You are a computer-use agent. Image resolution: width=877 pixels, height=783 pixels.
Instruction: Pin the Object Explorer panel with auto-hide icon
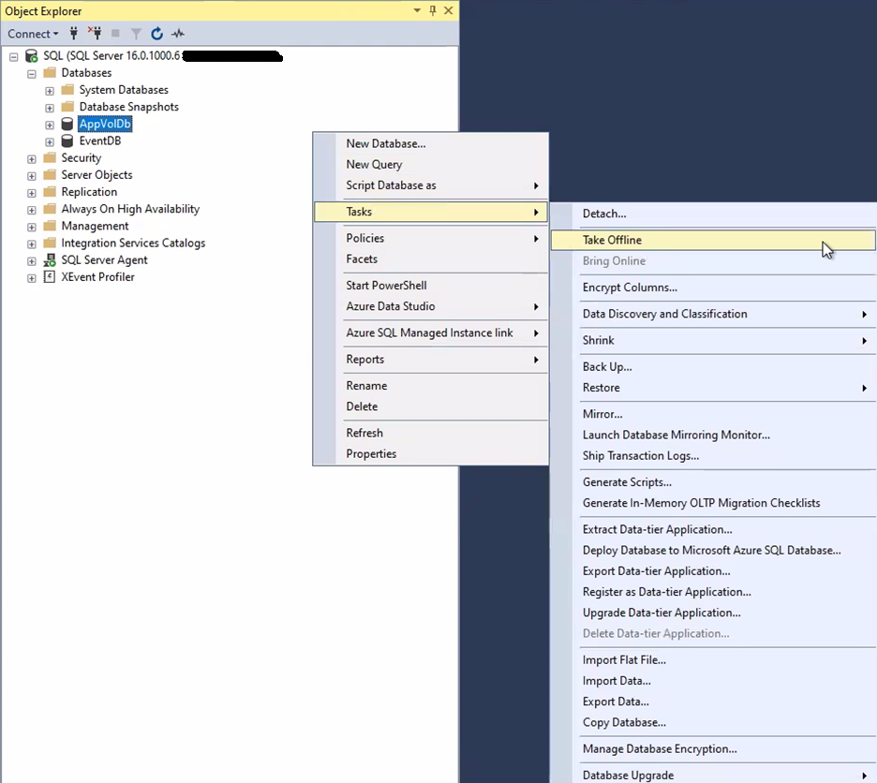432,10
